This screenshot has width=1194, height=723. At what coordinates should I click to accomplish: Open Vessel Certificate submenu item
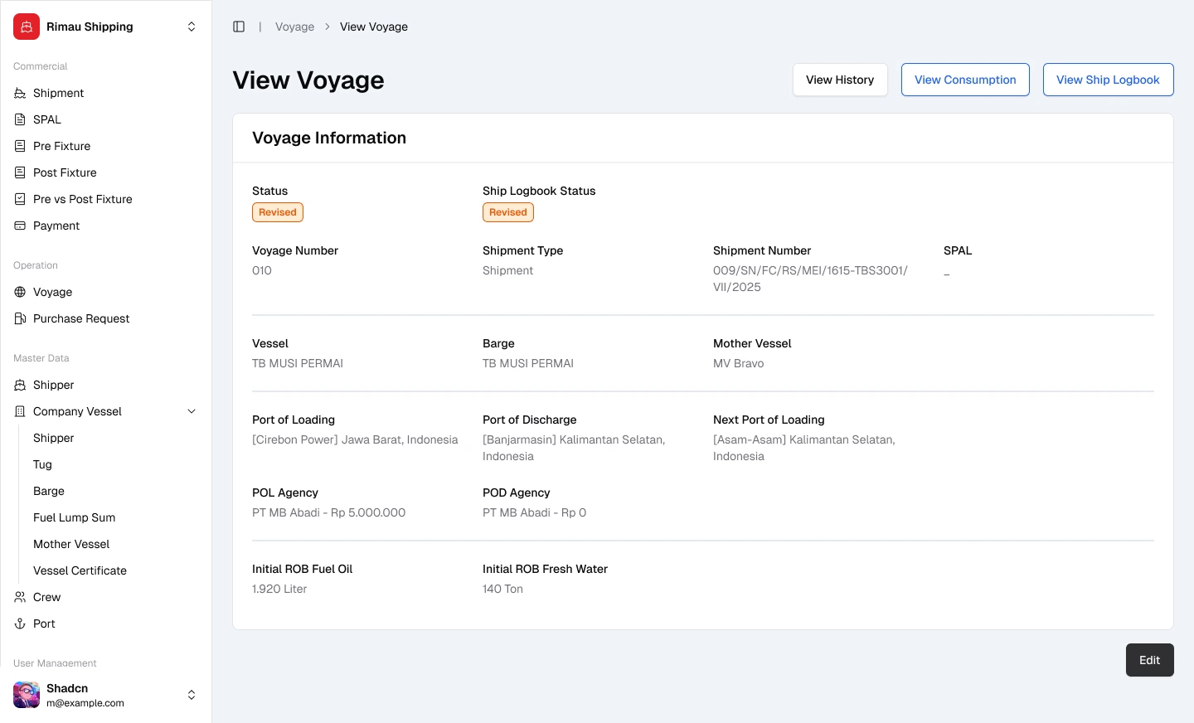80,570
